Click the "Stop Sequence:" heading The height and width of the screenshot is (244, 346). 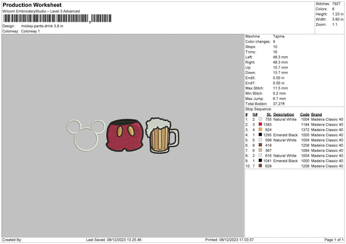pos(258,109)
